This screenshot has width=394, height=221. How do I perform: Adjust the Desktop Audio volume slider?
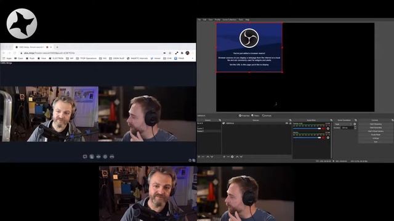point(307,128)
